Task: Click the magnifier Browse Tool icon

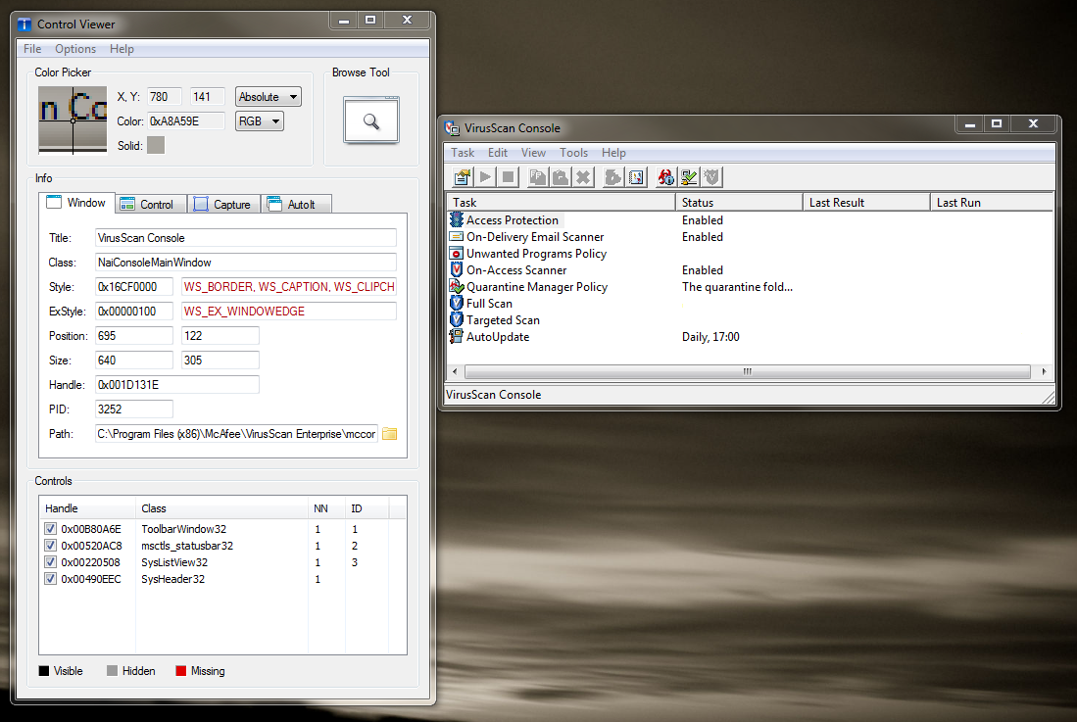Action: 370,121
